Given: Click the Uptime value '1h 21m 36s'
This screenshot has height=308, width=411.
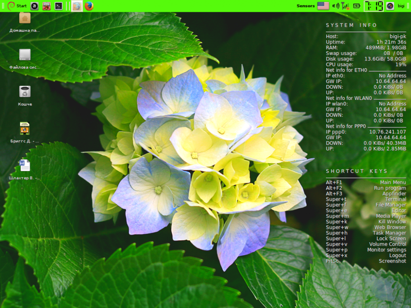Looking at the screenshot, I should click(391, 42).
